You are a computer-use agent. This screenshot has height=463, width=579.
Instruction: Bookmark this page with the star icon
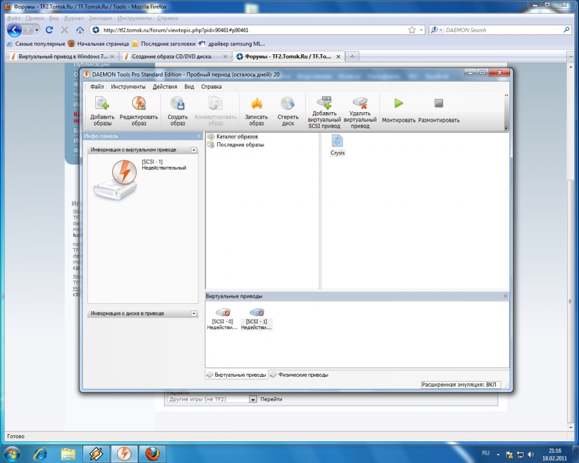tap(412, 30)
